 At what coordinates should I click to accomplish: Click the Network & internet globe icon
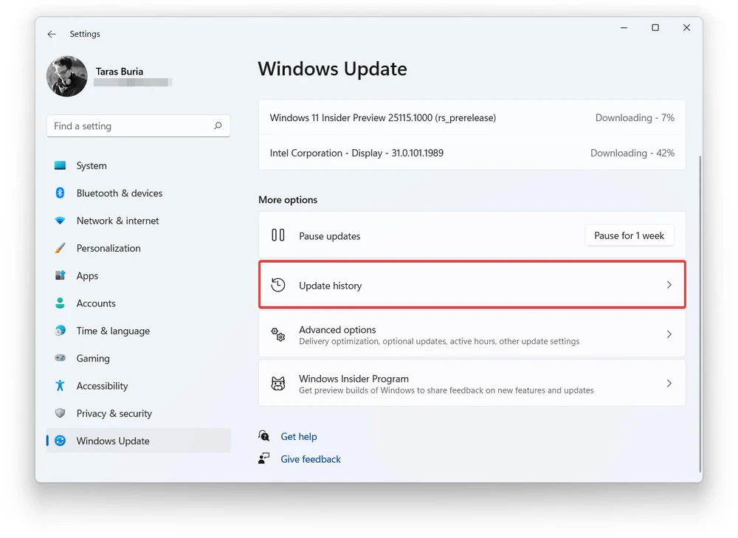click(60, 220)
